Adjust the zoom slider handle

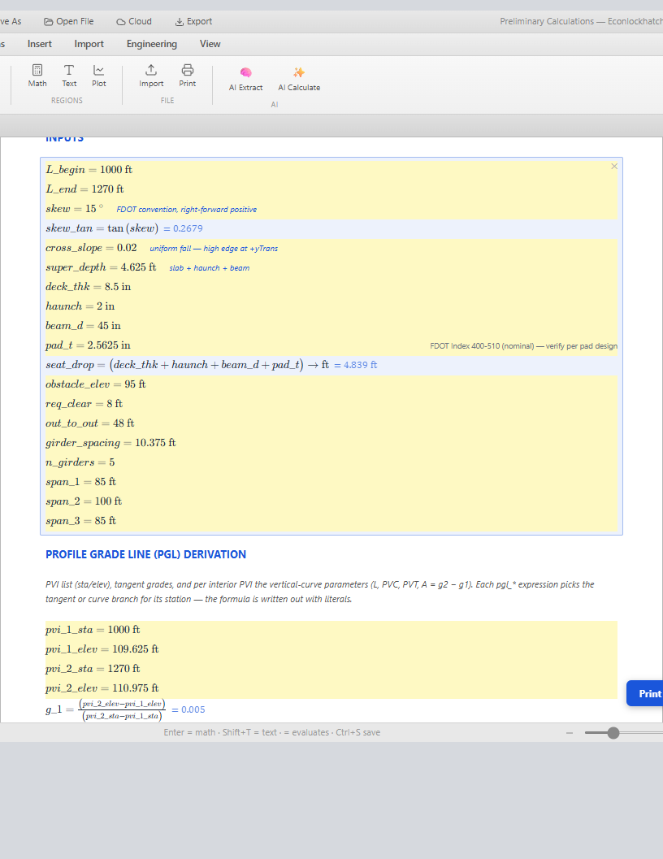(613, 732)
